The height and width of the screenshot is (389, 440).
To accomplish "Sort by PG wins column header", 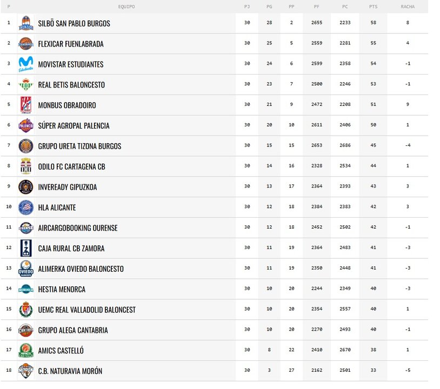I will point(269,6).
